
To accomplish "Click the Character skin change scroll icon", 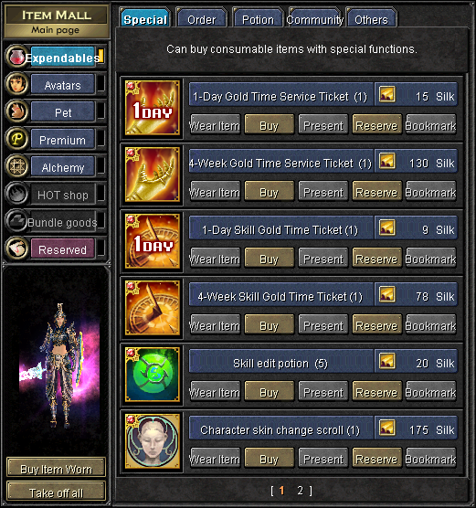I will point(153,441).
